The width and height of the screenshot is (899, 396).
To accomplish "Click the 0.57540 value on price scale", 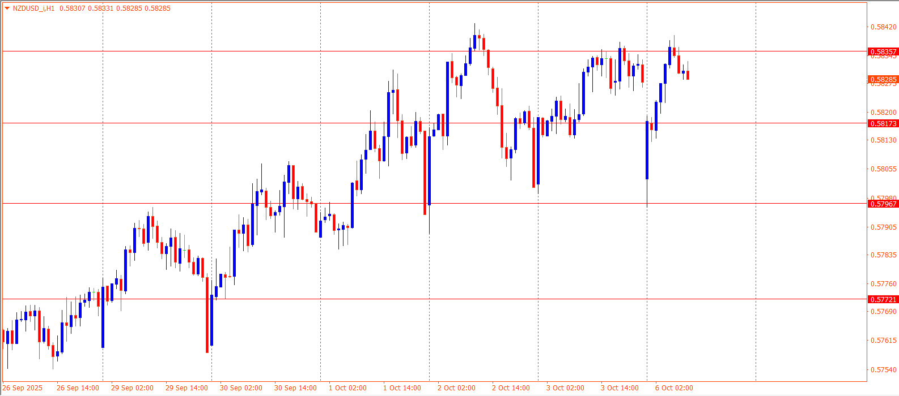I will pos(883,369).
